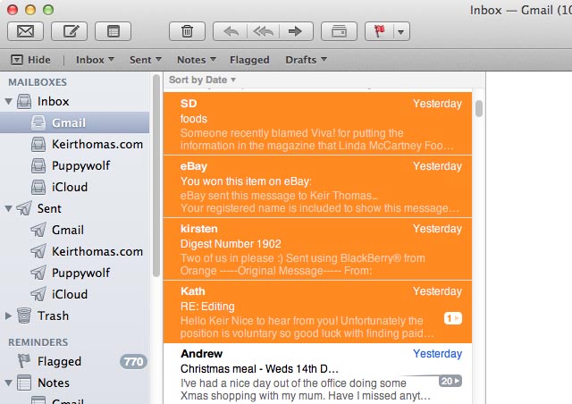Open the flag color dropdown arrow
This screenshot has height=404, width=572.
tap(401, 31)
